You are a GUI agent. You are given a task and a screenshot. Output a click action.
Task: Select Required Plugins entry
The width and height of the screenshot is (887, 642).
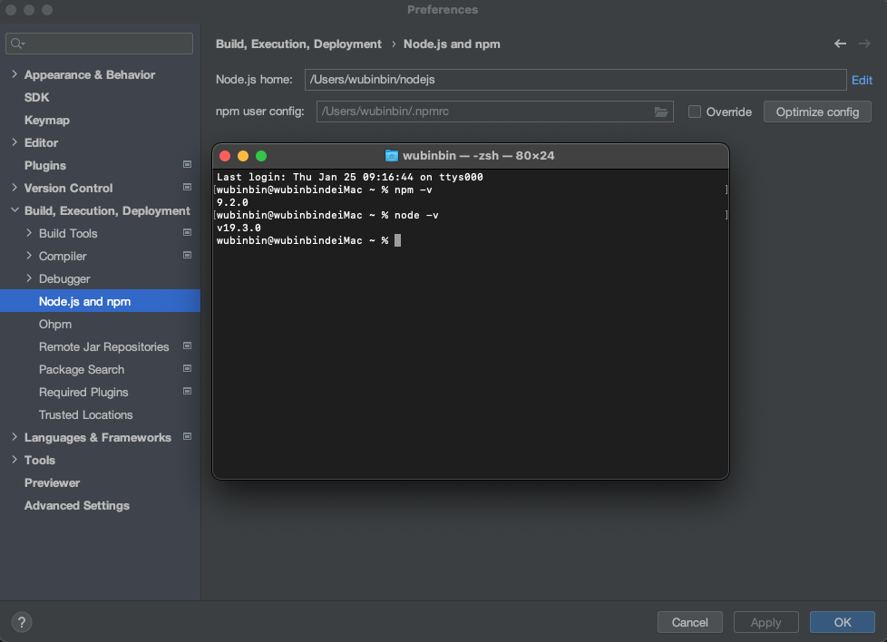tap(83, 392)
